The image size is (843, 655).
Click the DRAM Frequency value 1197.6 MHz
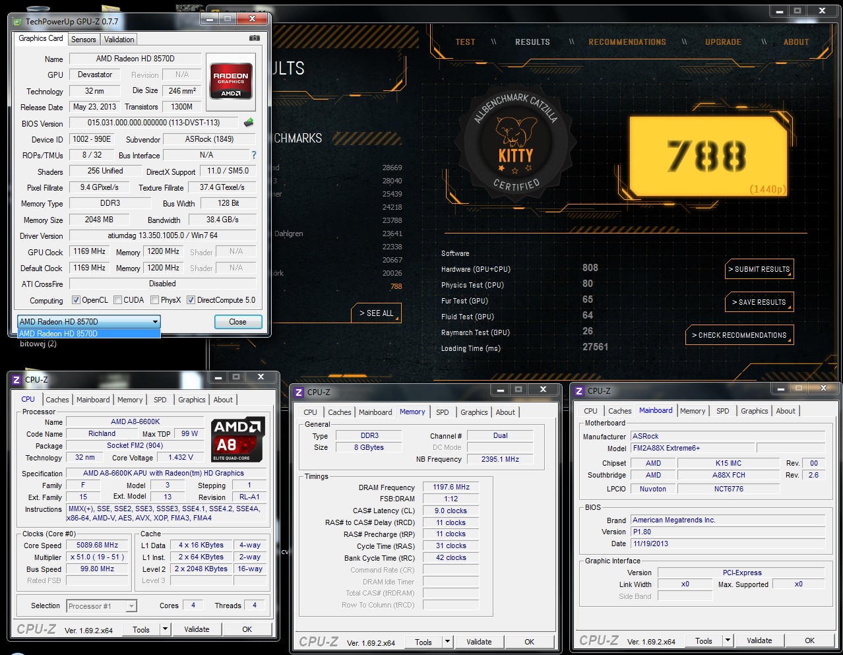(x=451, y=487)
